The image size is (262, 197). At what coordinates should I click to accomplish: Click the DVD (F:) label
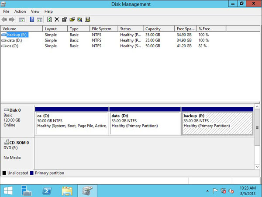[x=10, y=148]
